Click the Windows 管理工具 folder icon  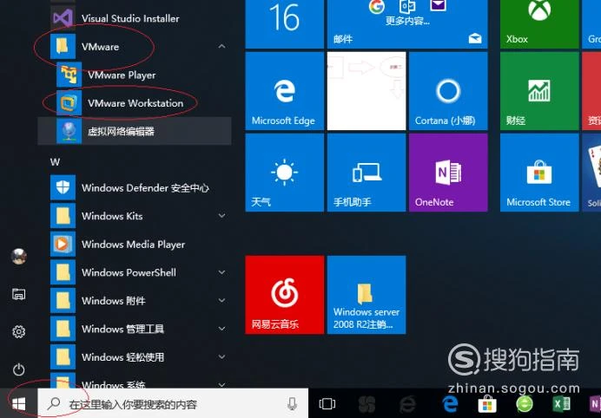pyautogui.click(x=63, y=329)
